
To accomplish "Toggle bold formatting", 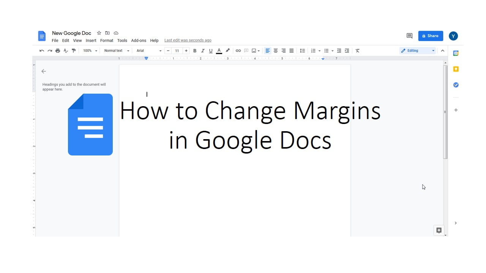I will point(195,51).
